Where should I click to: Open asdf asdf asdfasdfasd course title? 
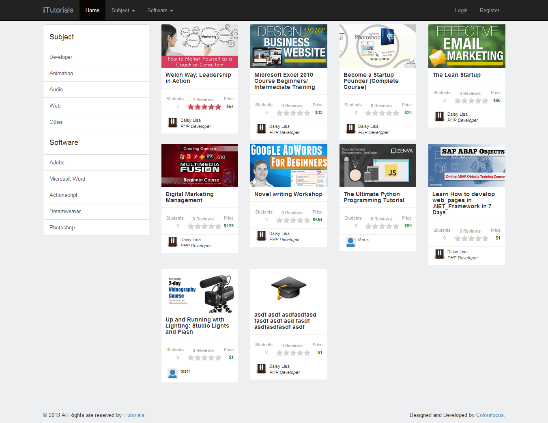(x=285, y=321)
